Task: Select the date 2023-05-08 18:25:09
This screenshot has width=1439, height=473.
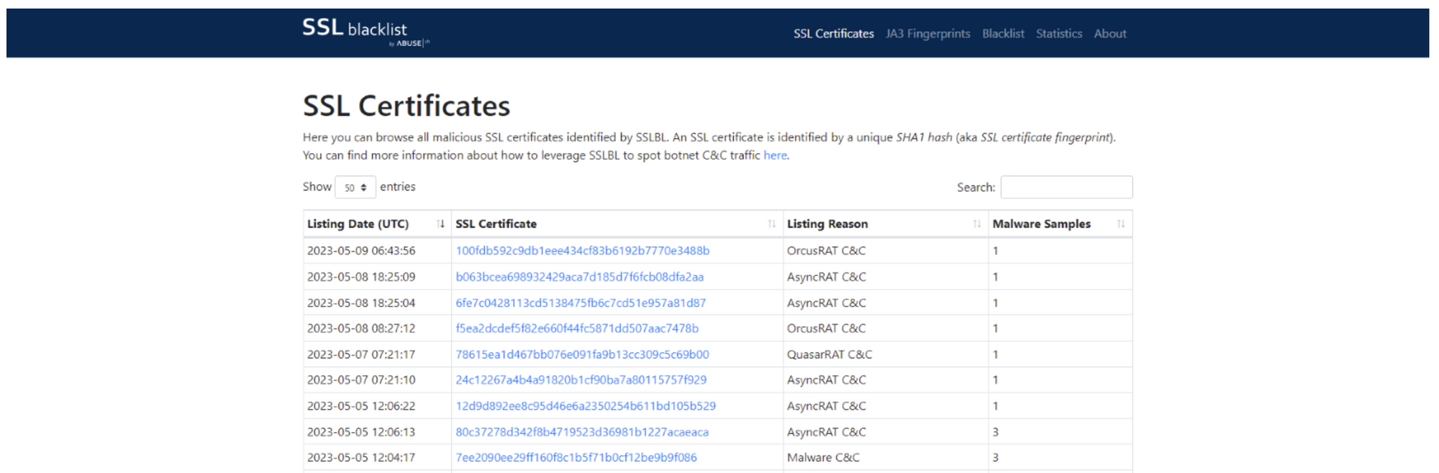Action: (361, 277)
